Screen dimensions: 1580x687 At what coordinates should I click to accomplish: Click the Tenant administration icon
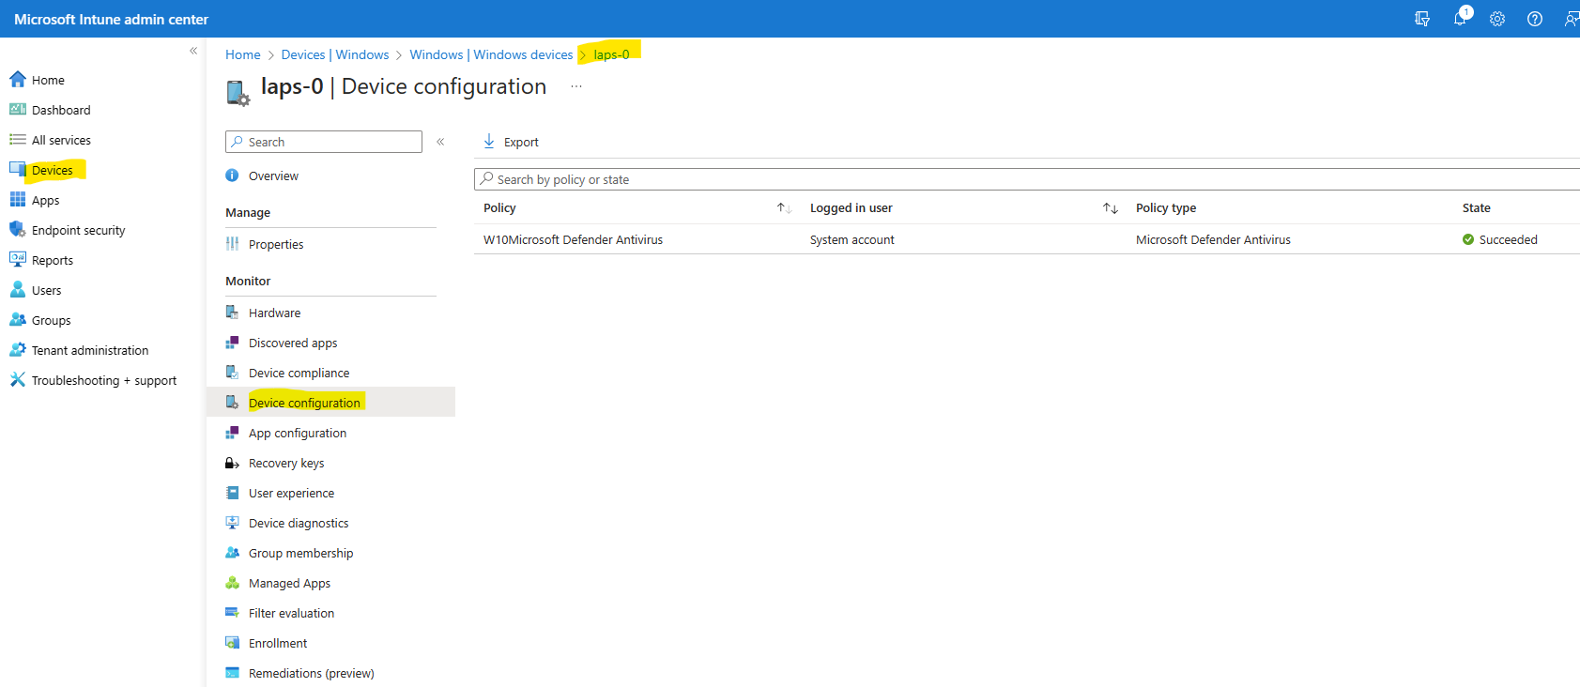pos(18,350)
